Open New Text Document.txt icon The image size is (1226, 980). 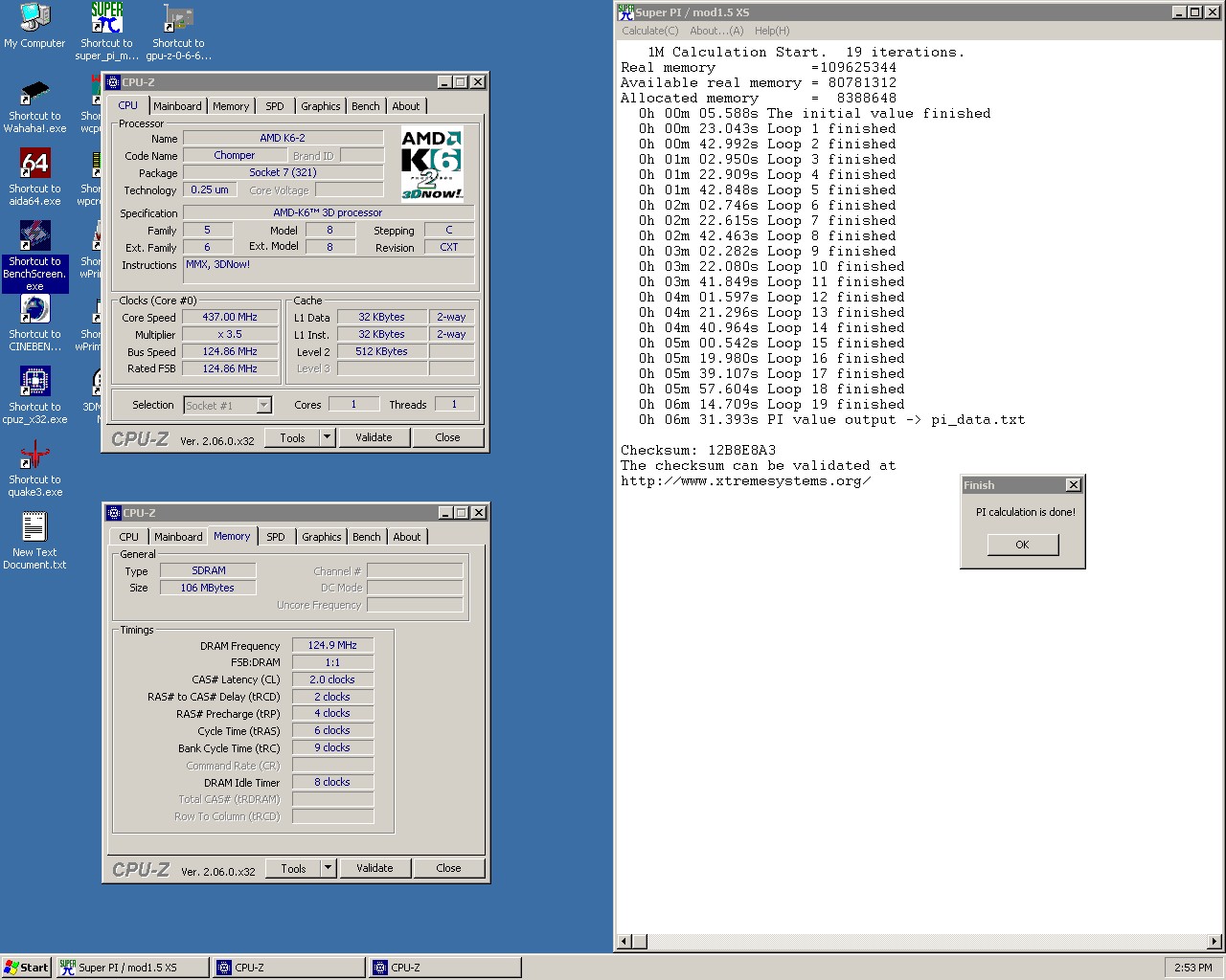(34, 527)
